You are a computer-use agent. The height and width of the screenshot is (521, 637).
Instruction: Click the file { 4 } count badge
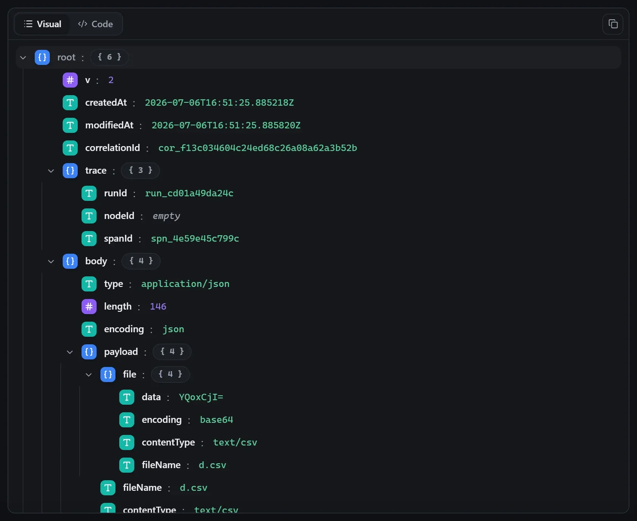click(x=171, y=375)
